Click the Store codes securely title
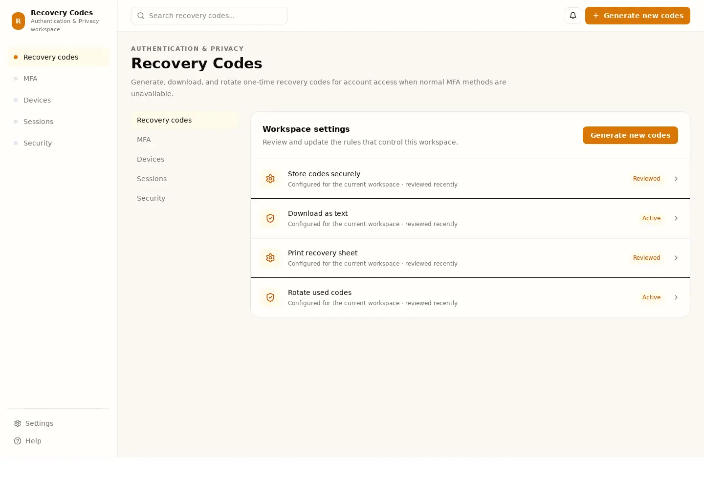The height and width of the screenshot is (500, 704). (x=324, y=174)
